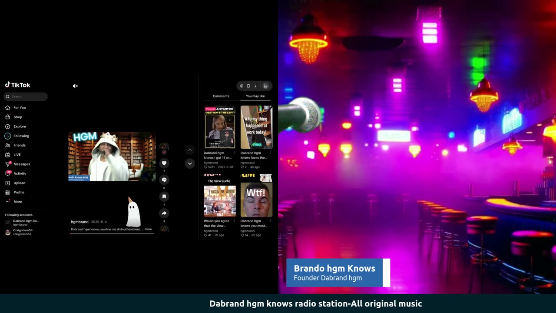Viewport: 556px width, 313px height.
Task: Click the Upload option
Action: tap(16, 183)
